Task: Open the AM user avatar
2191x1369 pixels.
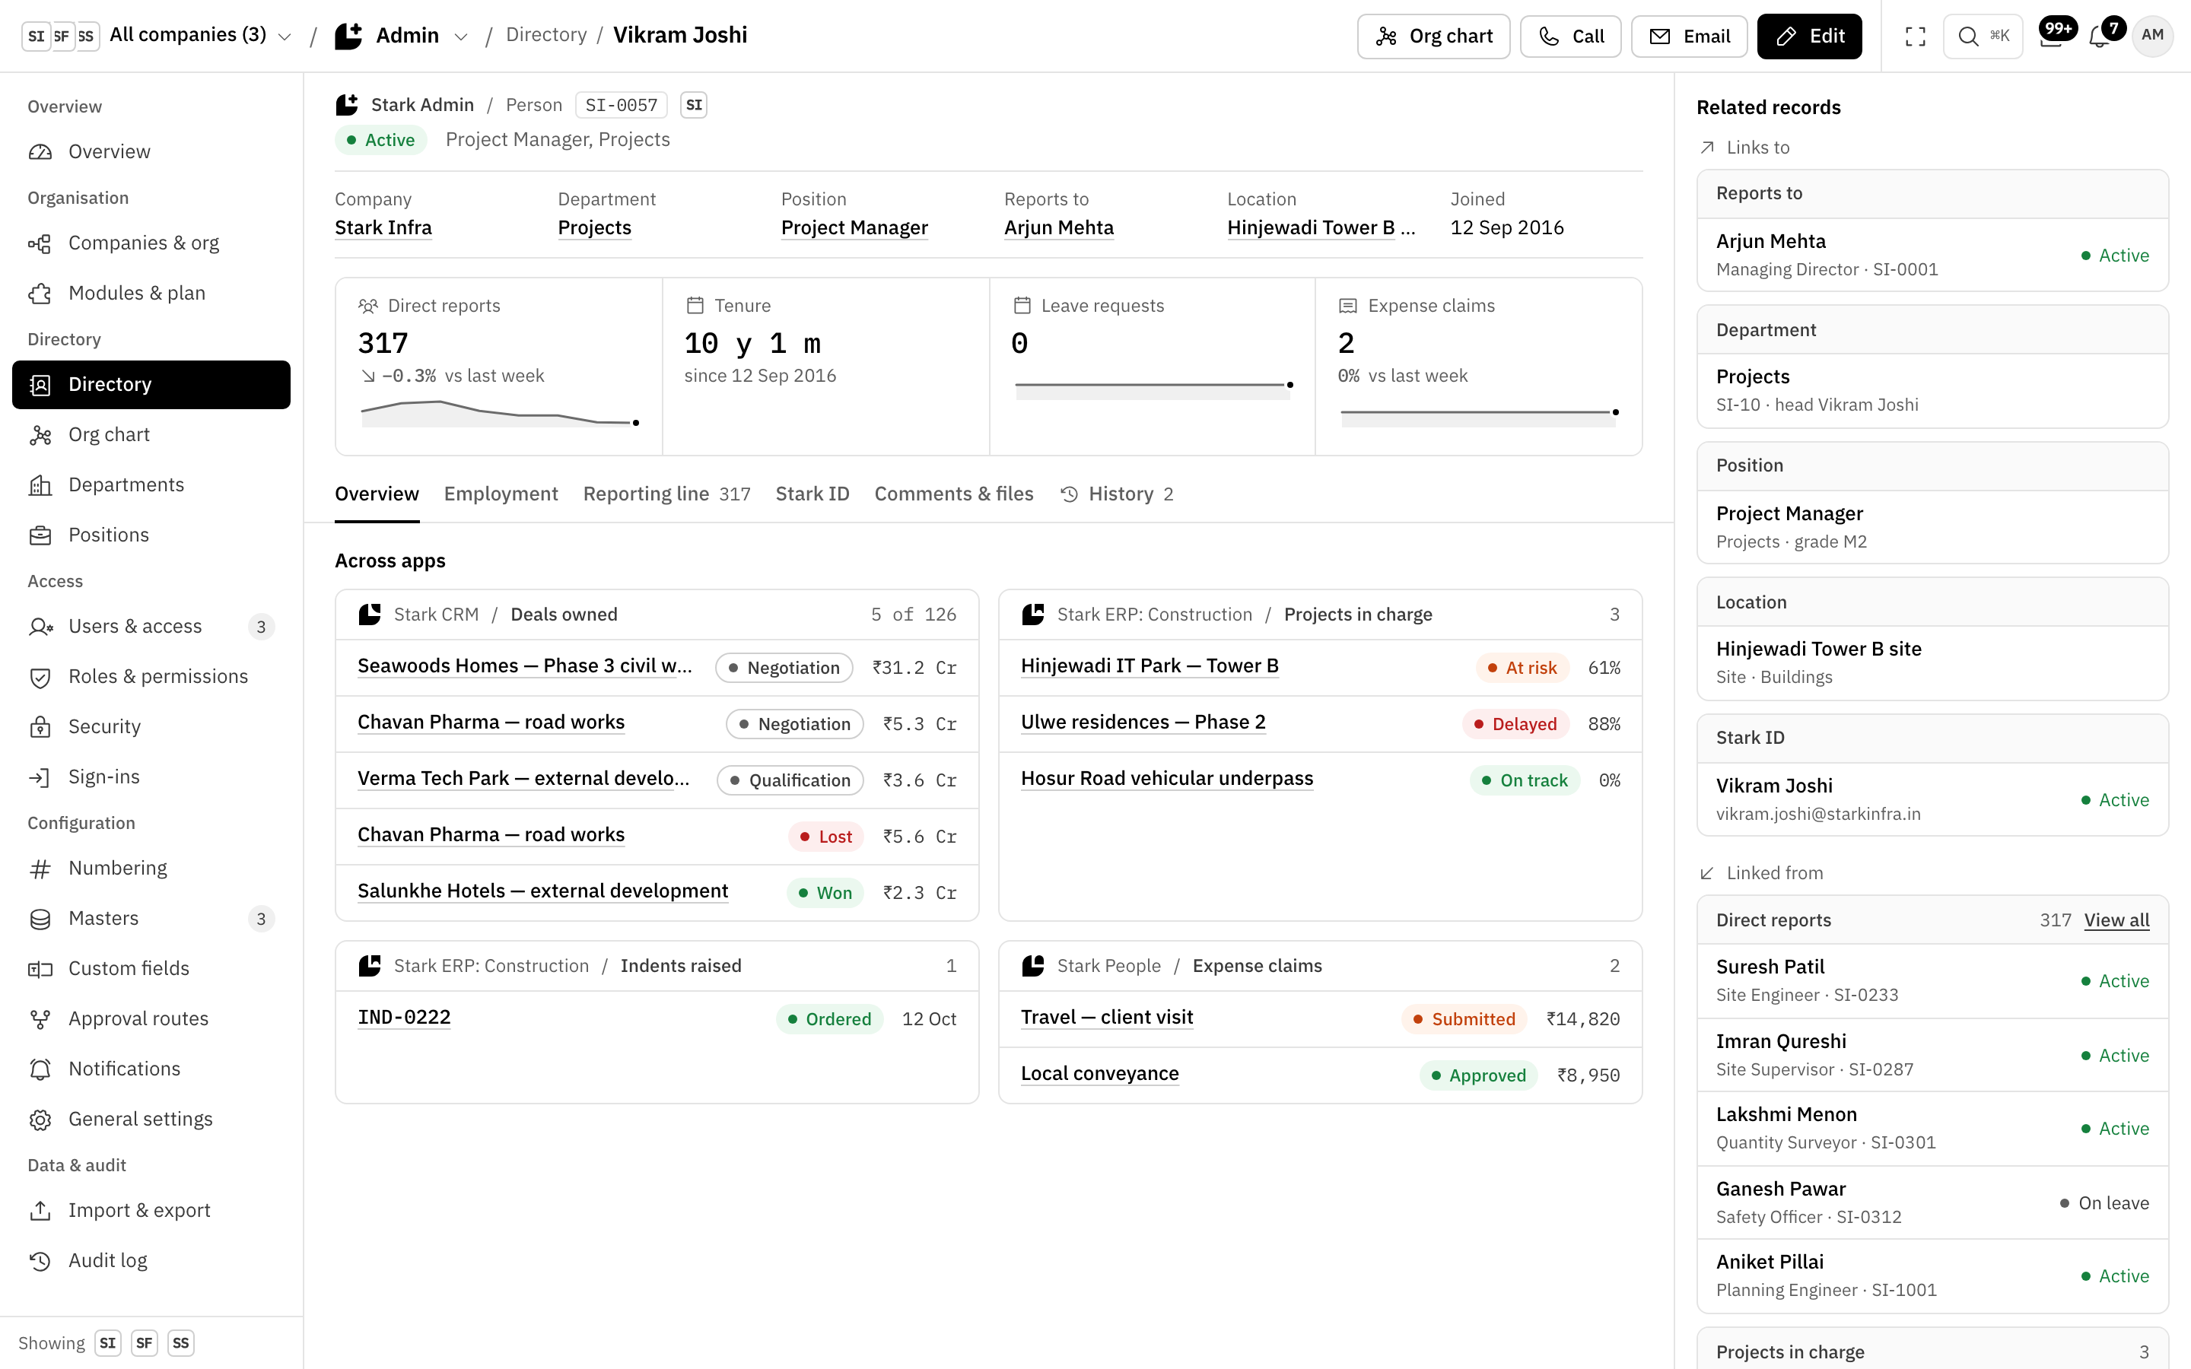Action: point(2152,35)
